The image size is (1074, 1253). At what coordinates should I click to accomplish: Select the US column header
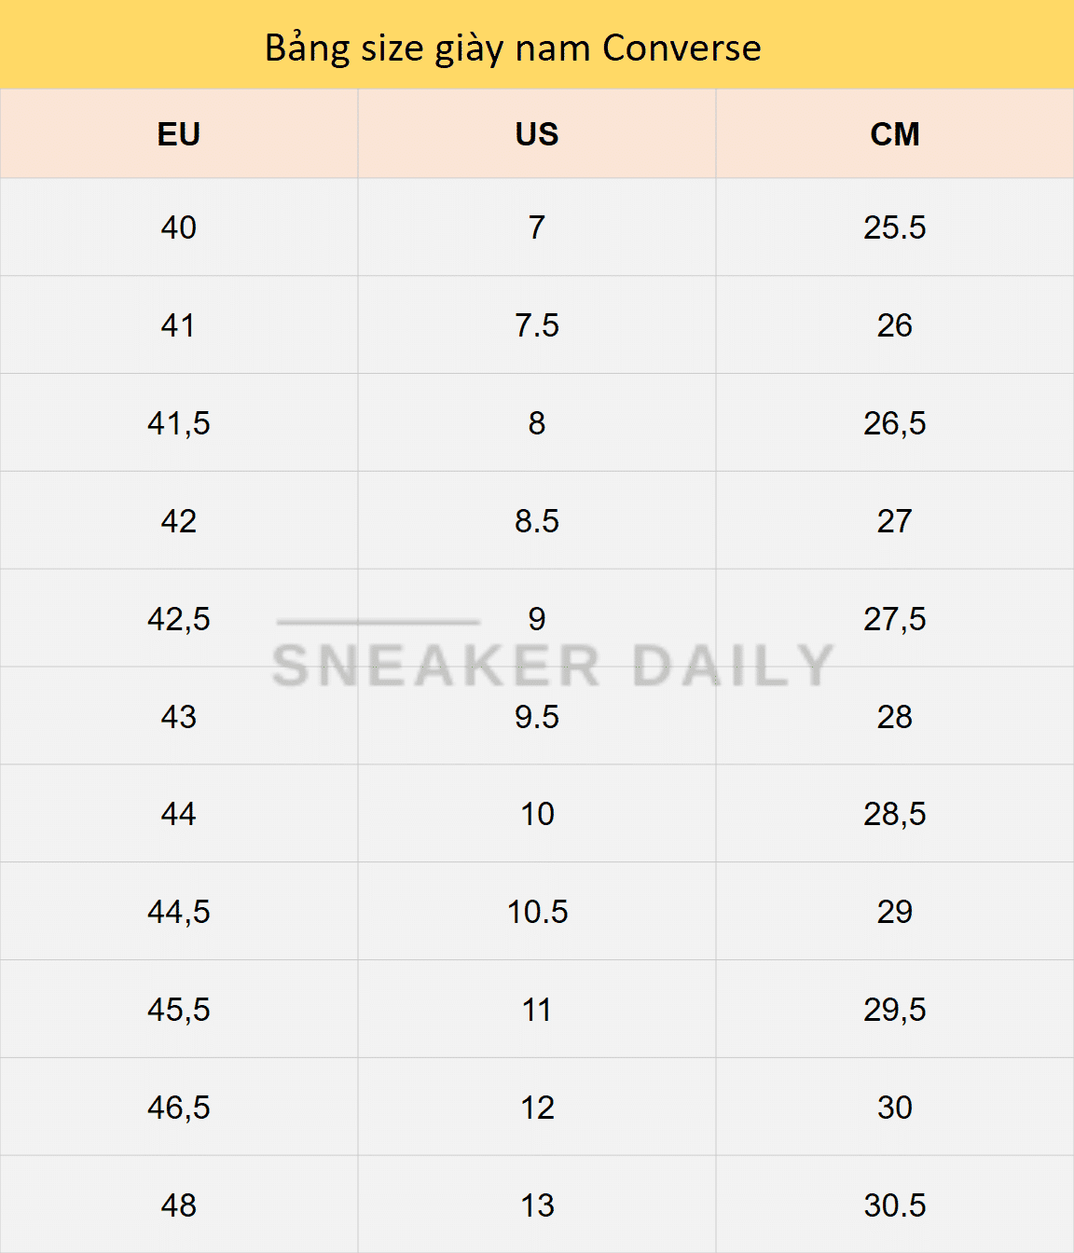(x=537, y=134)
